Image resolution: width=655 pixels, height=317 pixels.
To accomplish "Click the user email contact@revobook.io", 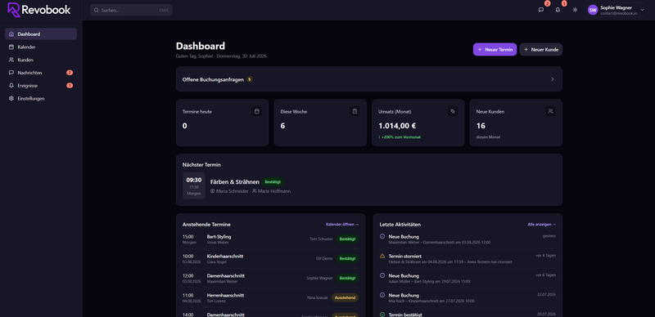I will [x=619, y=13].
